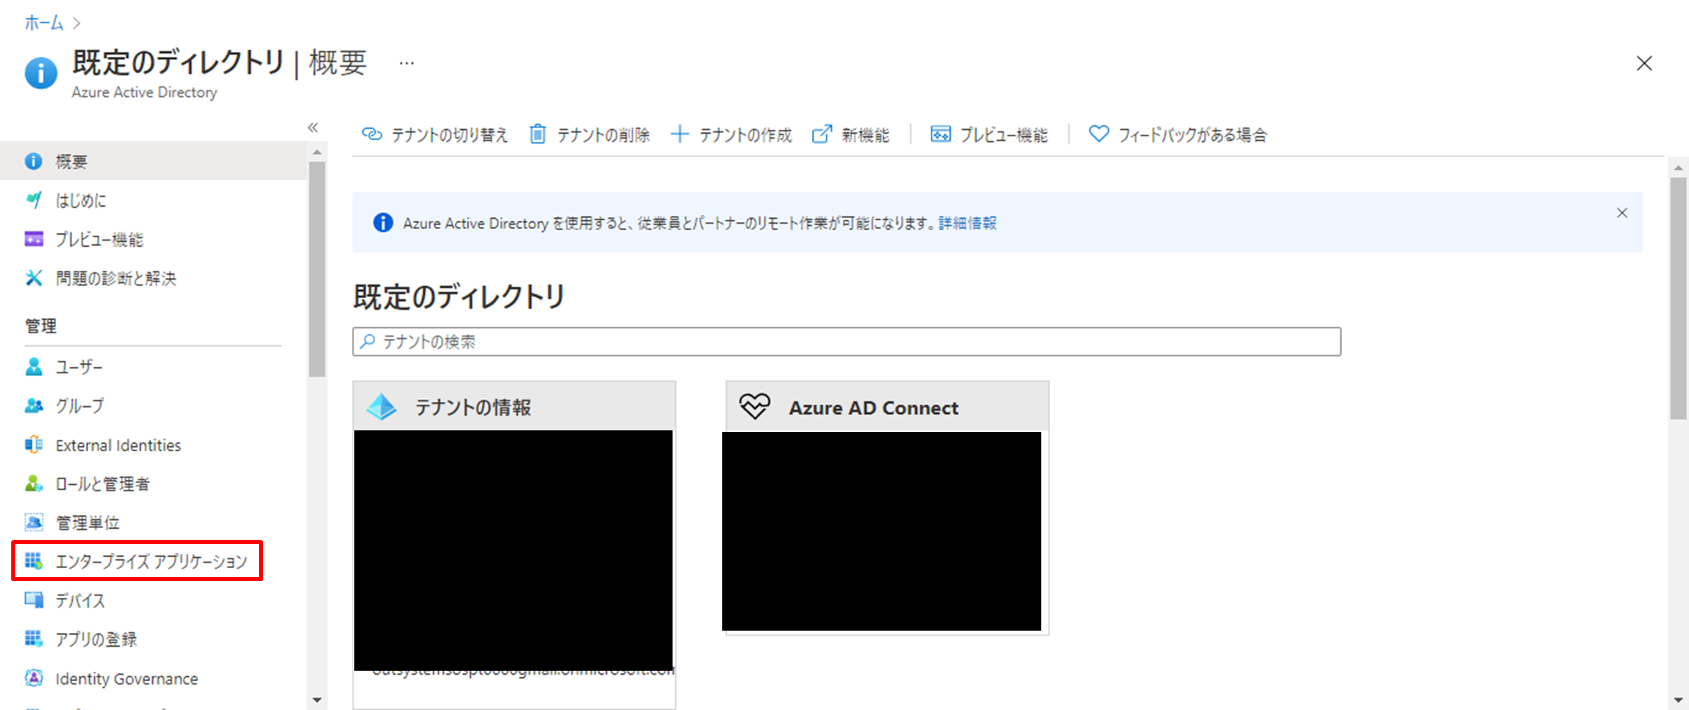Click the テナントの切り替え switch tenant icon

coord(371,134)
